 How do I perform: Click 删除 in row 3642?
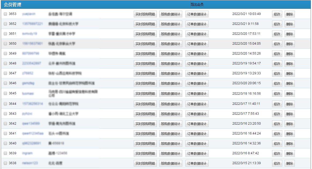point(289,124)
